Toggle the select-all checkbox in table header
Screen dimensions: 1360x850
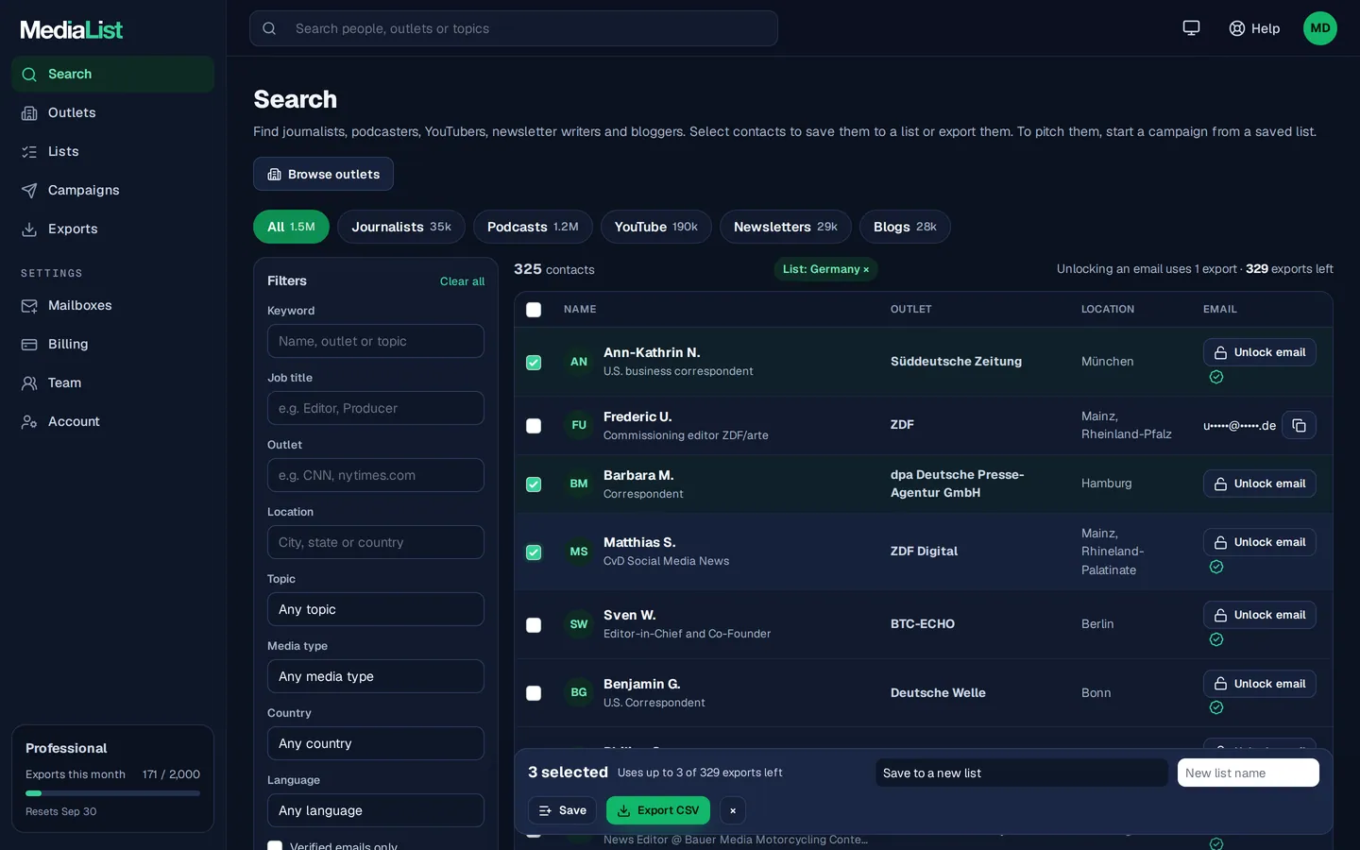[x=534, y=310]
